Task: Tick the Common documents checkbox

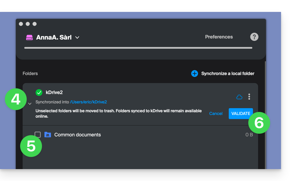Action: pyautogui.click(x=38, y=135)
